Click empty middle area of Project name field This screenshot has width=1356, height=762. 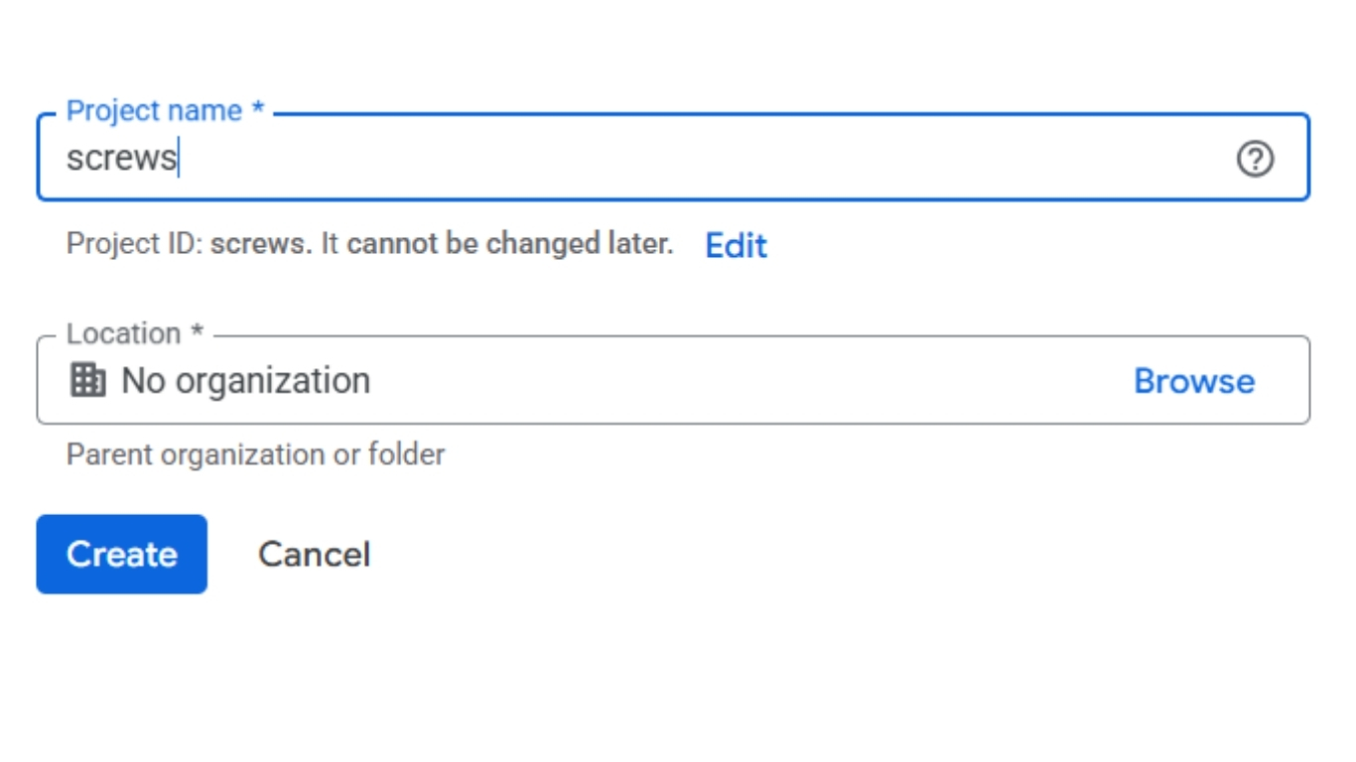[x=695, y=159]
